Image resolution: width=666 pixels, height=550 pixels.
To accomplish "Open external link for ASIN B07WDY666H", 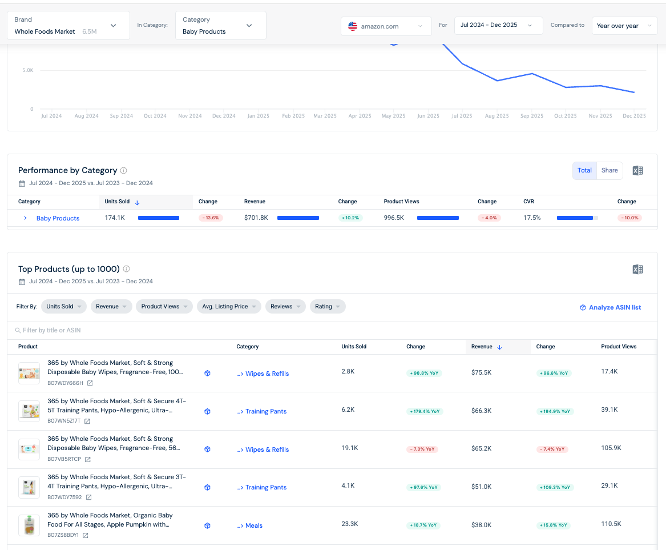I will point(90,383).
